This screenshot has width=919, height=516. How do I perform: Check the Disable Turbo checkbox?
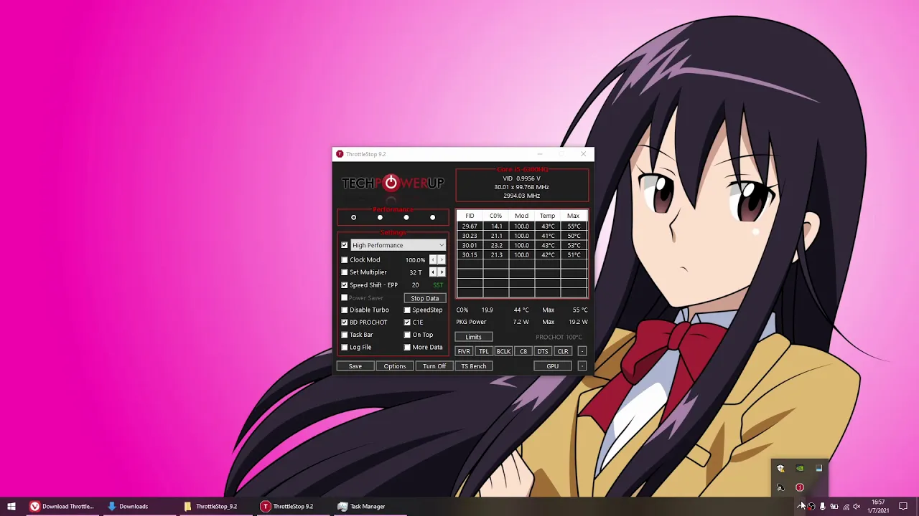point(345,310)
